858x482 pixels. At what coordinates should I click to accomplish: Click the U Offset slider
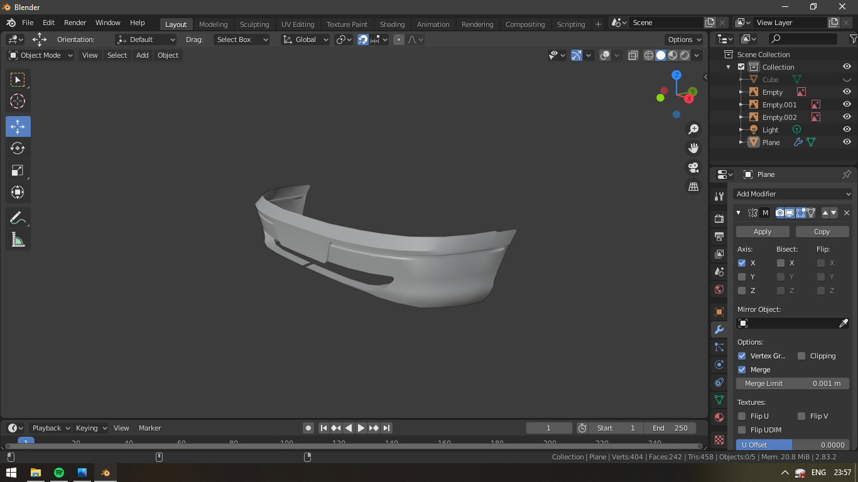click(792, 444)
